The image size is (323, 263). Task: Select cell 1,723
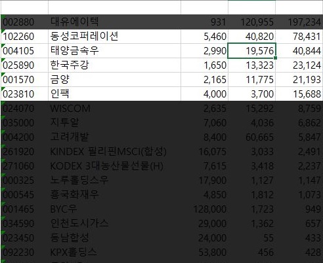(x=251, y=209)
